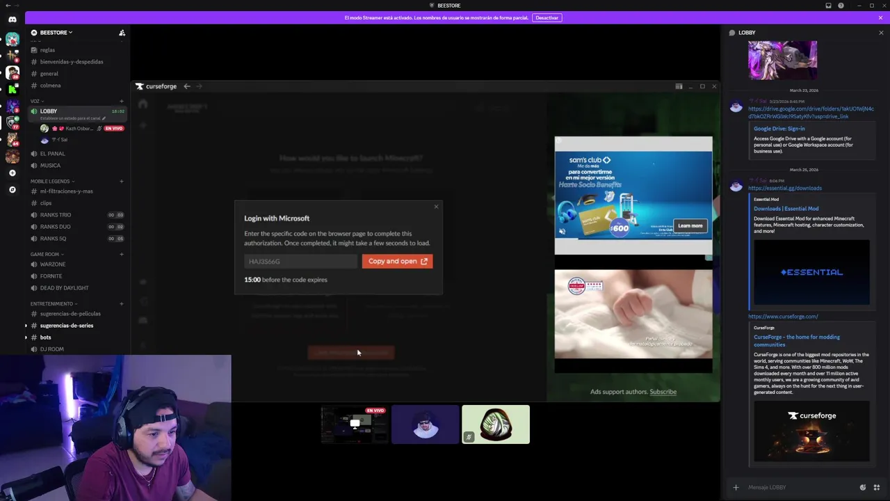Collapse the ENTRETENIMIENTO category
The height and width of the screenshot is (501, 890).
[x=54, y=304]
